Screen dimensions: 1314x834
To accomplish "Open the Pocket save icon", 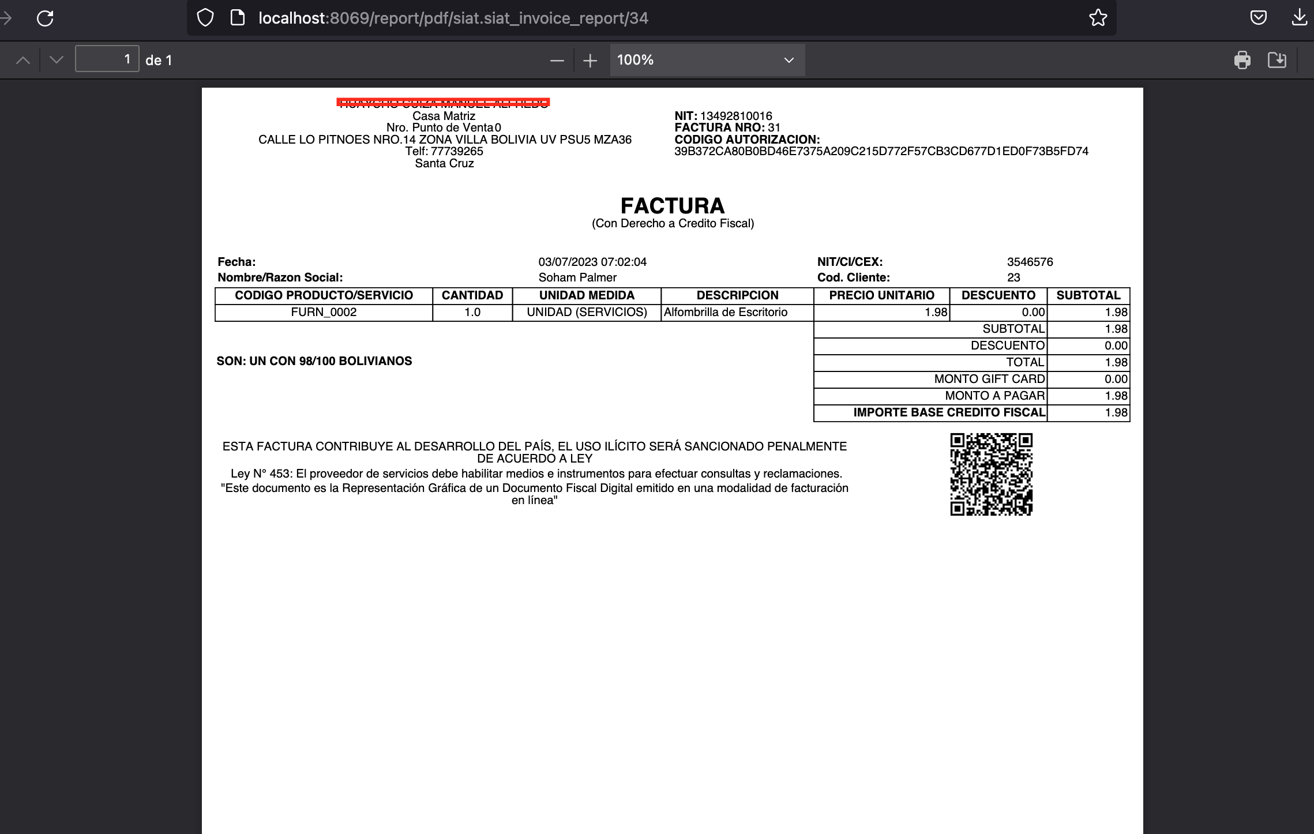I will coord(1258,18).
